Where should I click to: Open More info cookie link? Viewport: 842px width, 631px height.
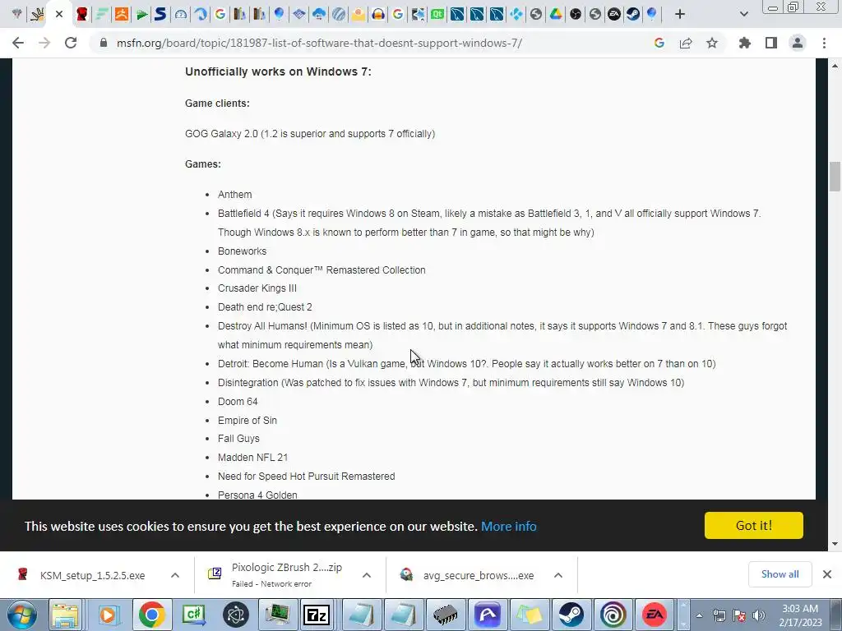coord(508,527)
